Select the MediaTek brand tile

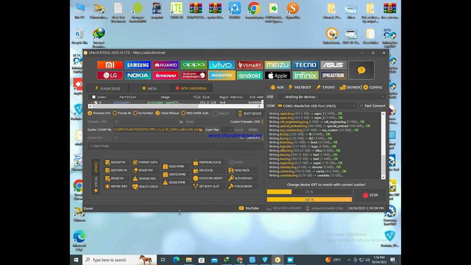pos(222,75)
